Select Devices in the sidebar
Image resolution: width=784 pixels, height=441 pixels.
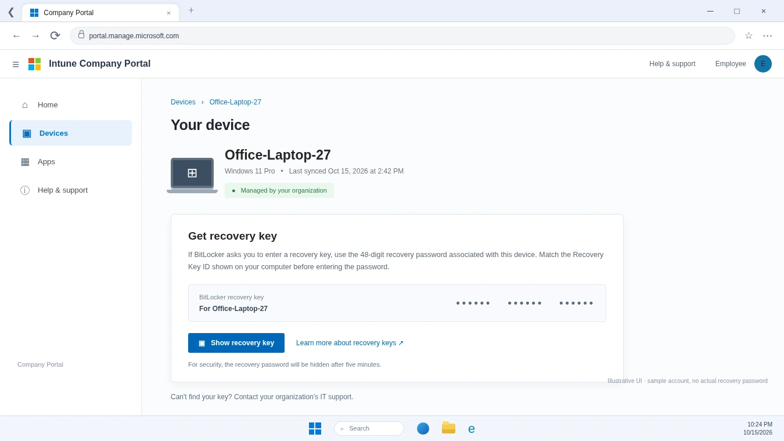[71, 133]
